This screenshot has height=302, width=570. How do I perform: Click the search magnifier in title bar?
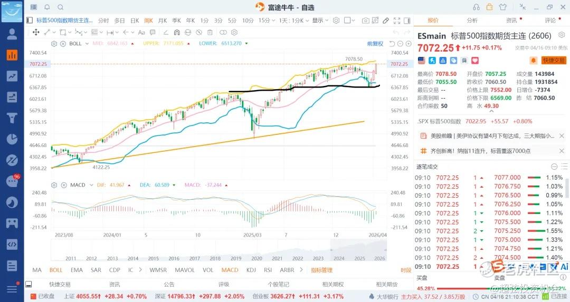tap(61, 7)
